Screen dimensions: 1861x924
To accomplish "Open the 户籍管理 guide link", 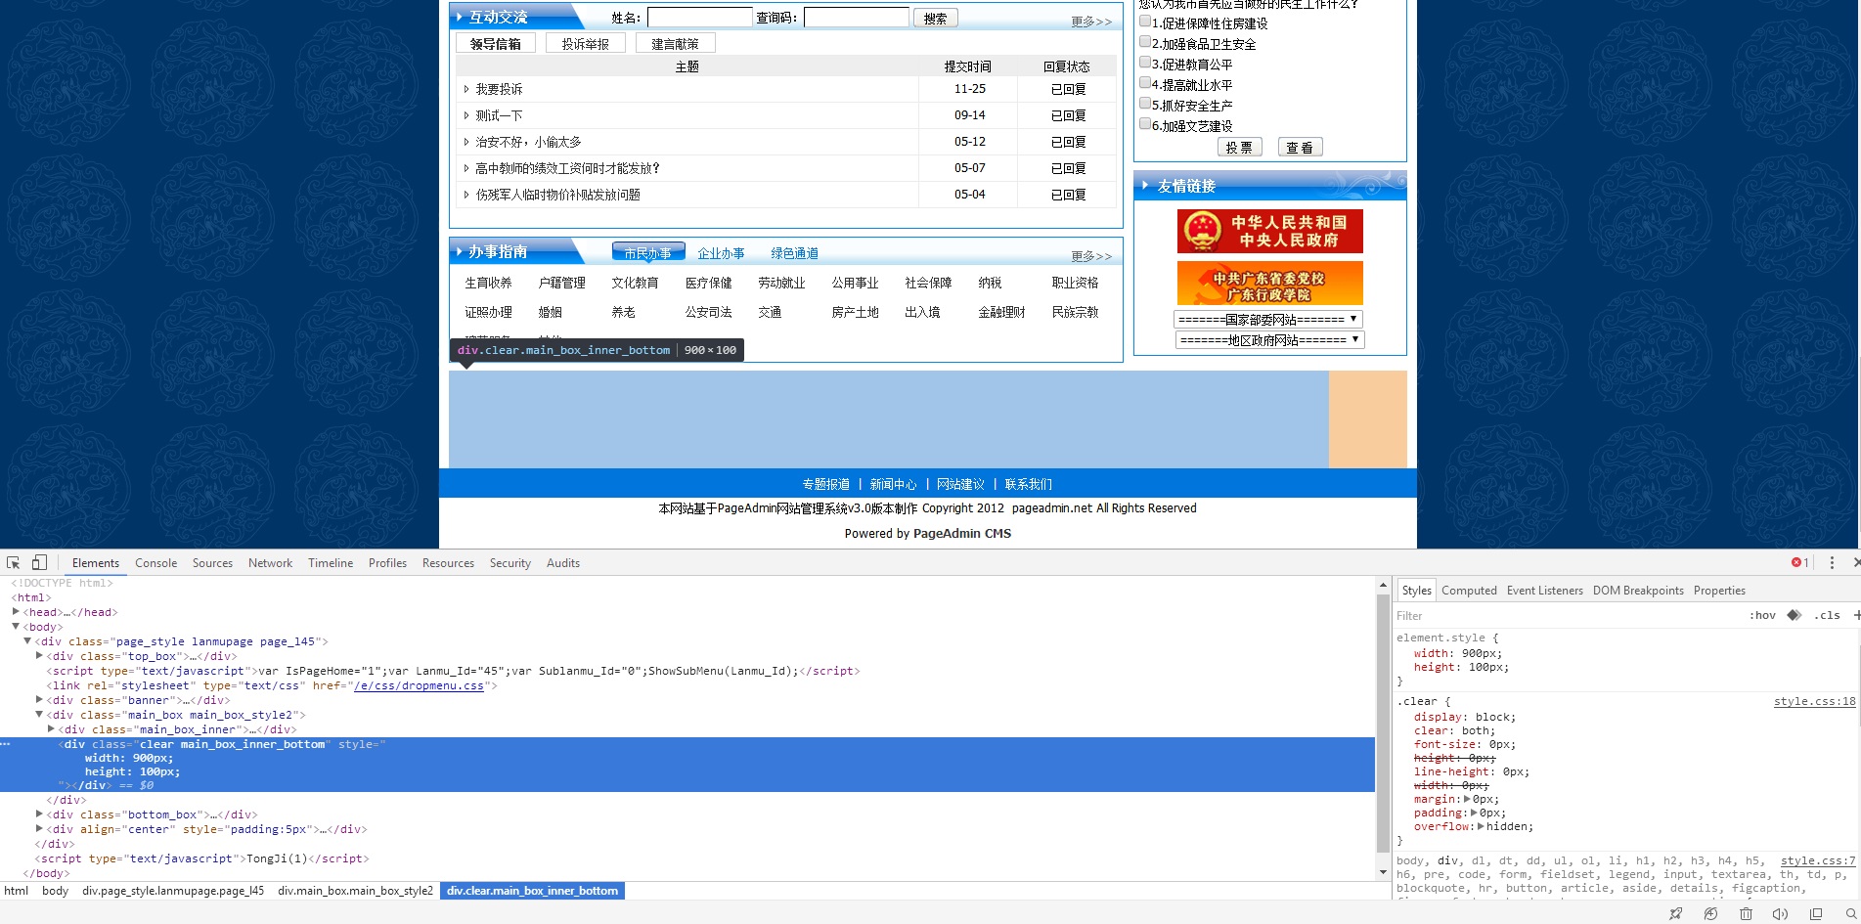I will [561, 283].
